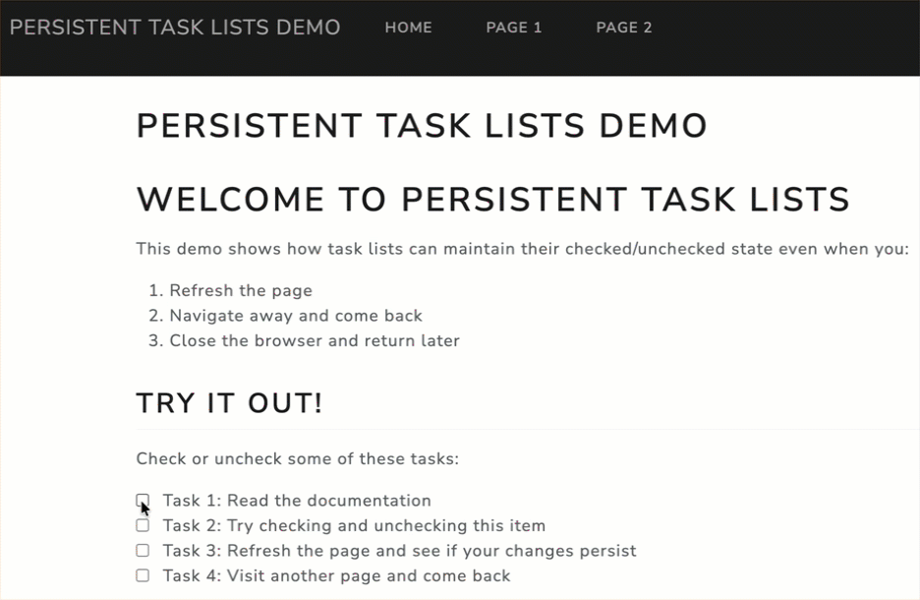920x600 pixels.
Task: Toggle the Task 2 checkbox
Action: coord(143,525)
